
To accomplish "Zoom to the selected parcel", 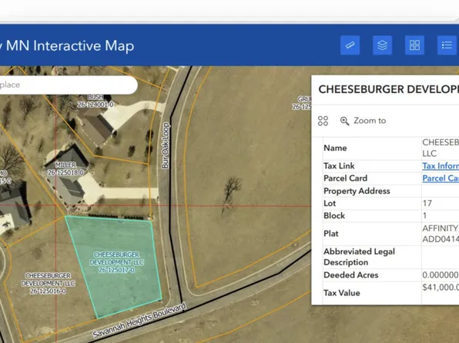I will [x=363, y=121].
